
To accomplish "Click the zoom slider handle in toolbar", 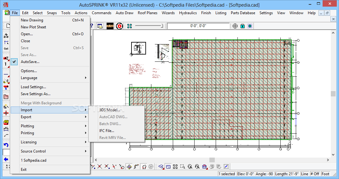I will point(162,26).
